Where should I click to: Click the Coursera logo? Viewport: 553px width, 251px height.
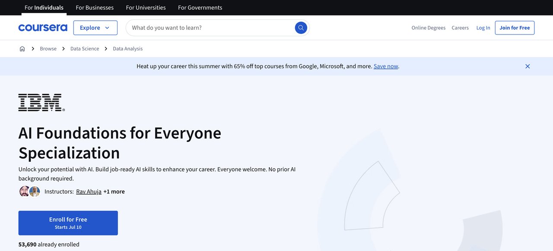42,27
